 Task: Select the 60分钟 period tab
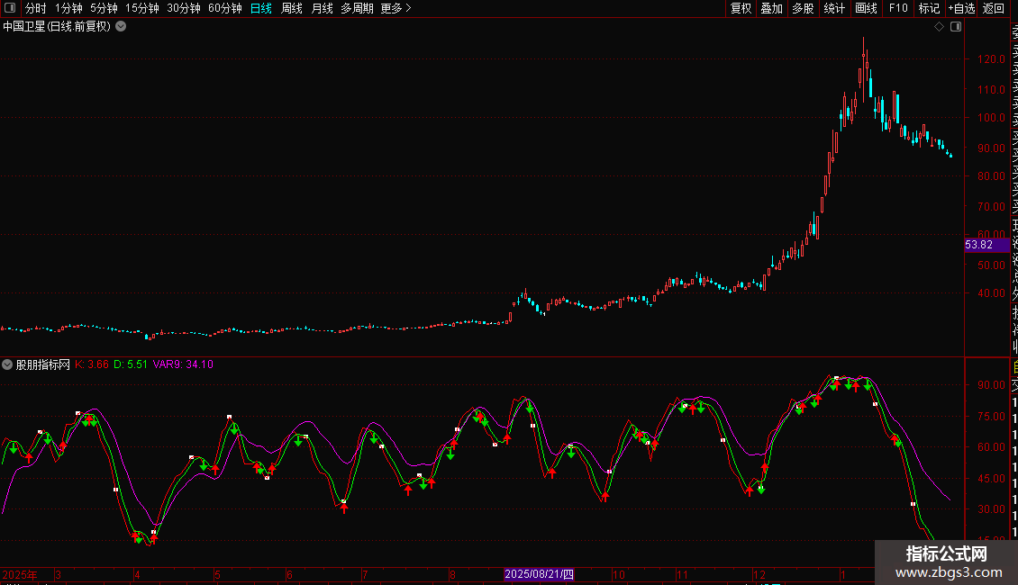(225, 8)
